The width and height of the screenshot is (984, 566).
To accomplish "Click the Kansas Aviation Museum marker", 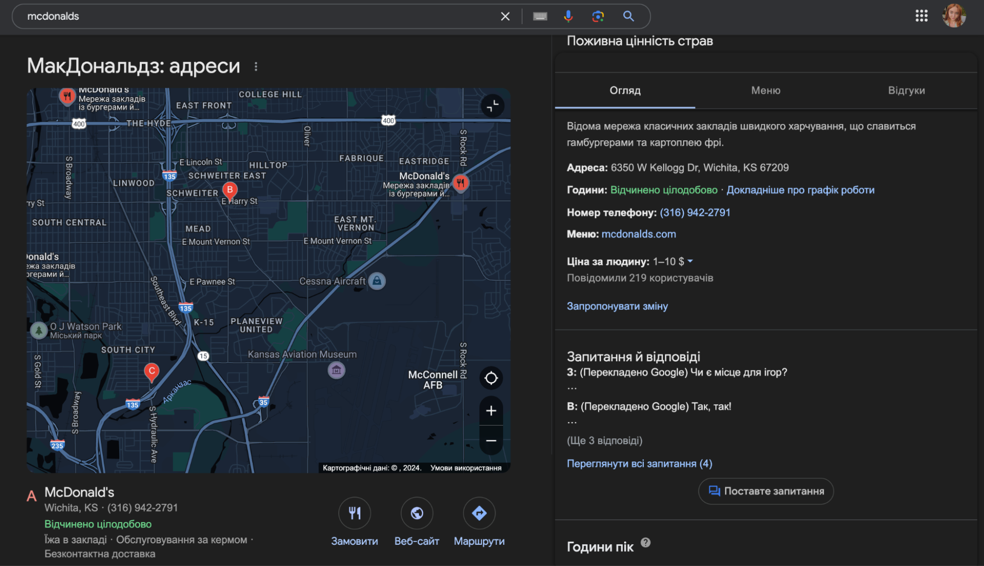I will point(337,370).
